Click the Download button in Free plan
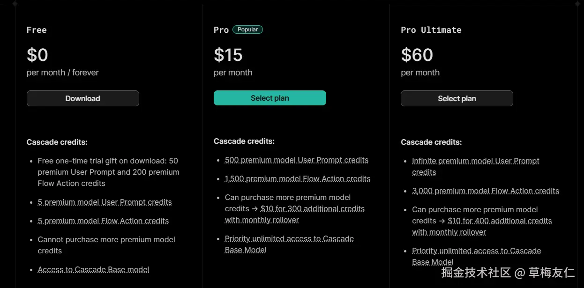The height and width of the screenshot is (288, 584). pyautogui.click(x=82, y=98)
